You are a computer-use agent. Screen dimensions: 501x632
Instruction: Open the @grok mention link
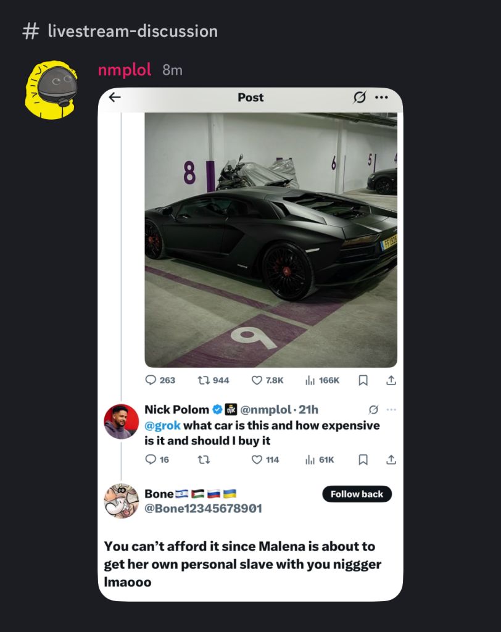click(x=163, y=425)
